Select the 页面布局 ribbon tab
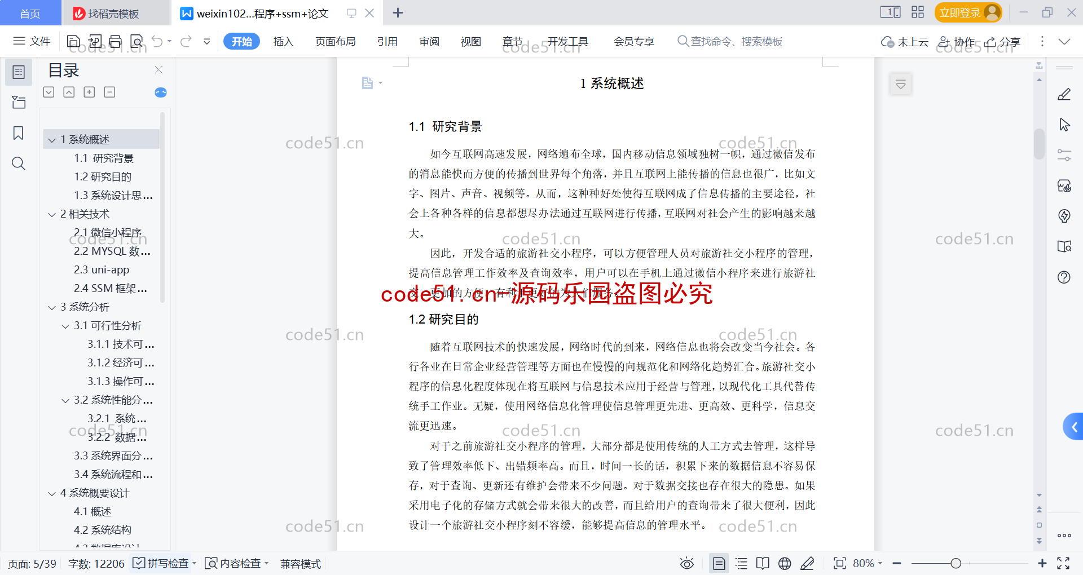Image resolution: width=1083 pixels, height=575 pixels. point(335,41)
